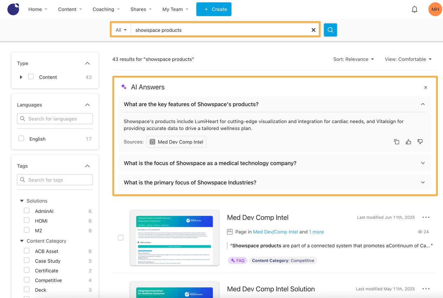This screenshot has height=298, width=443.
Task: Open the notifications bell
Action: pyautogui.click(x=414, y=9)
